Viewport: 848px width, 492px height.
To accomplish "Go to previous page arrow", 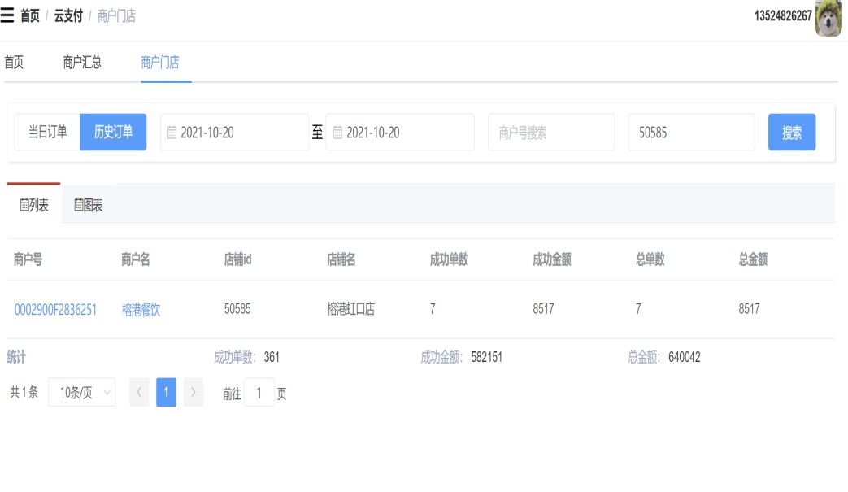I will click(139, 393).
